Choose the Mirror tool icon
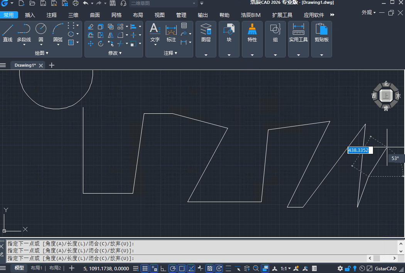Image resolution: width=405 pixels, height=273 pixels. tap(111, 35)
